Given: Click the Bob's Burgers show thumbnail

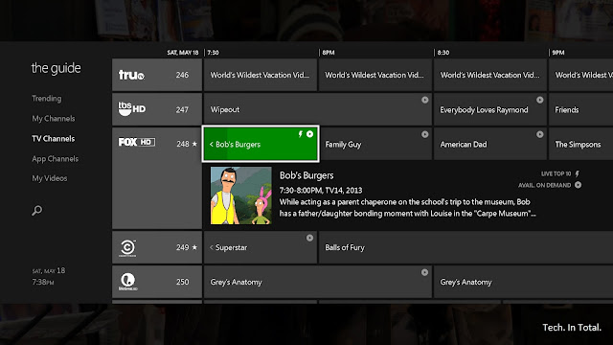Looking at the screenshot, I should [240, 195].
